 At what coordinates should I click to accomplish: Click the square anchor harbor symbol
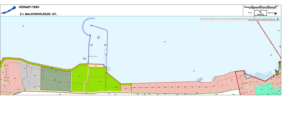(99, 37)
